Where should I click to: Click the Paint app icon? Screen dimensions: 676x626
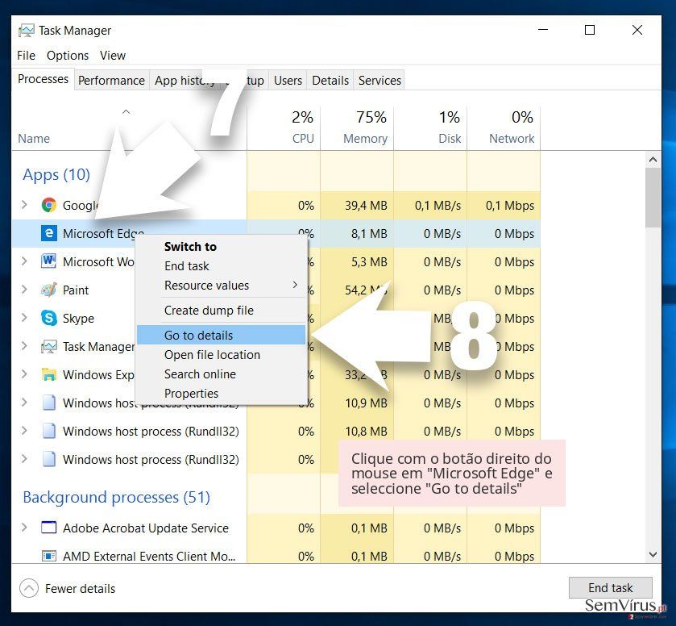(48, 290)
